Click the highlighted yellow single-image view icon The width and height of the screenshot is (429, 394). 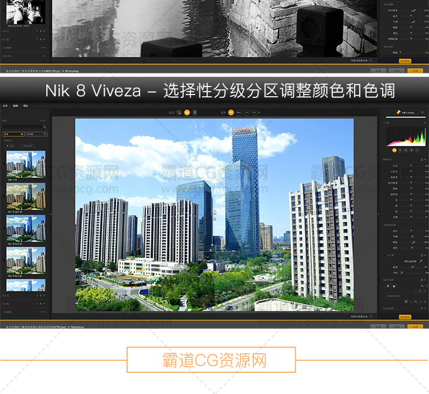click(187, 112)
